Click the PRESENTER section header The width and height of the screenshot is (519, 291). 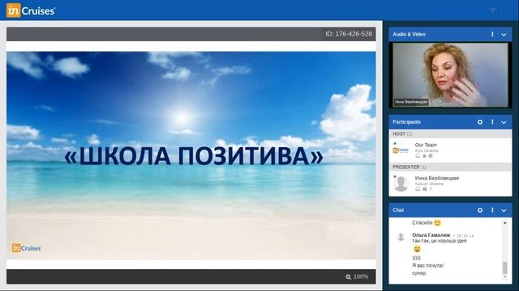point(450,167)
